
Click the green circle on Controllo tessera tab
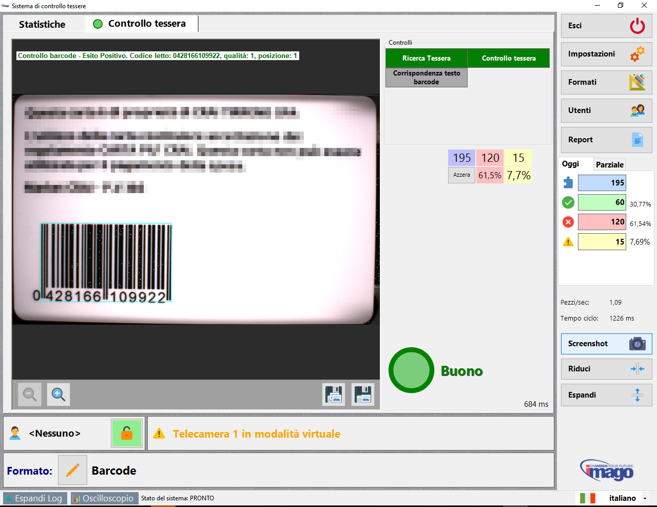pyautogui.click(x=98, y=24)
